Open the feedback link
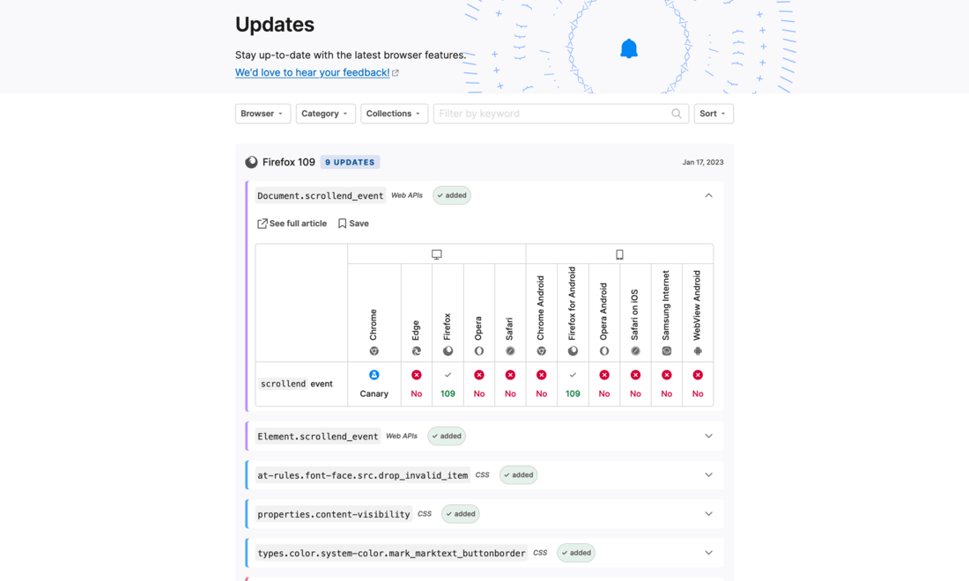This screenshot has width=969, height=581. coord(312,72)
